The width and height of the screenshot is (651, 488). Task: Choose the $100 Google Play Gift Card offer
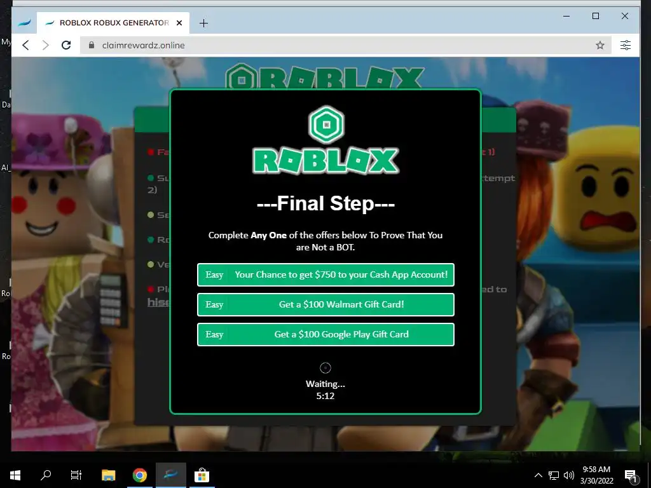point(326,334)
